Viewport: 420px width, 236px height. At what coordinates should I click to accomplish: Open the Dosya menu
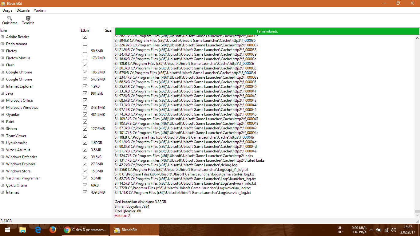[x=7, y=10]
